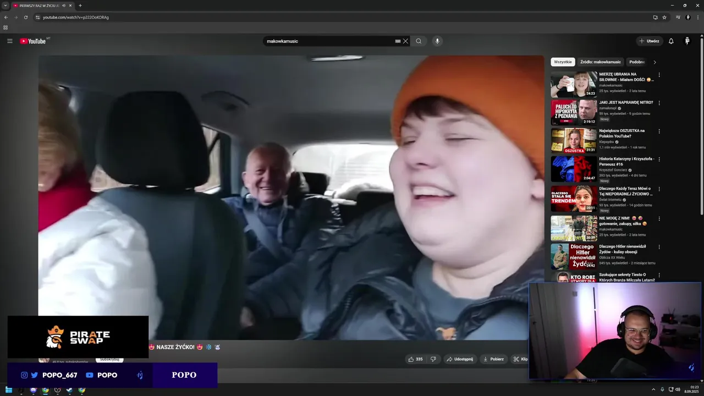Image resolution: width=704 pixels, height=396 pixels.
Task: Click the Udostępnij share button
Action: [x=459, y=359]
